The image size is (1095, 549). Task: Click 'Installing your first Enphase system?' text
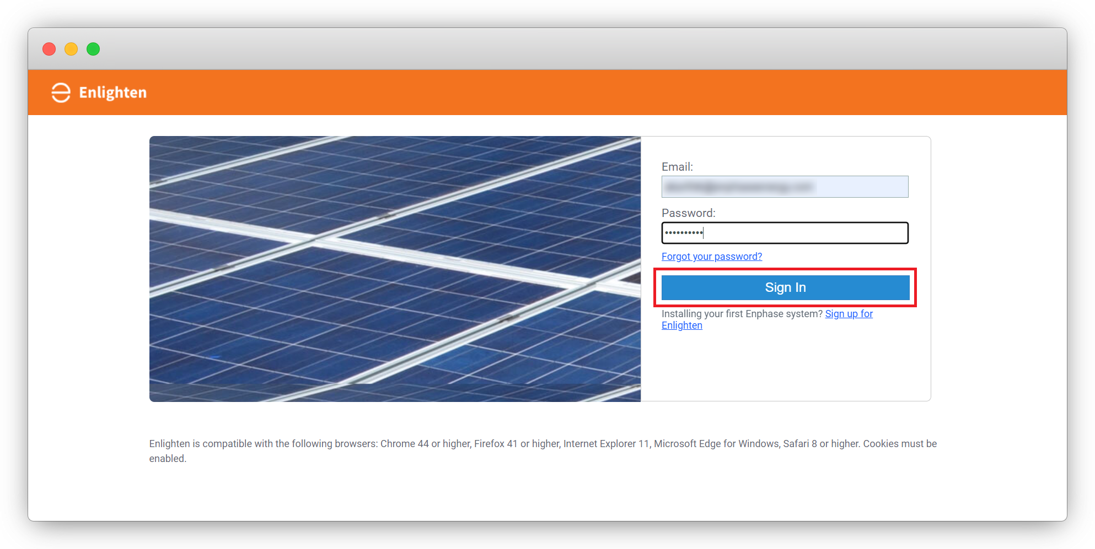click(x=742, y=314)
